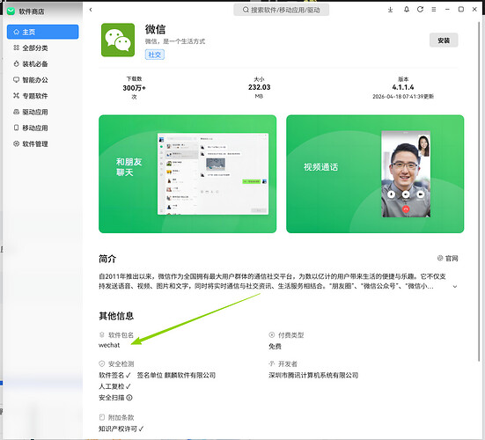Click the Software Store logo icon
485x440 pixels.
click(11, 11)
